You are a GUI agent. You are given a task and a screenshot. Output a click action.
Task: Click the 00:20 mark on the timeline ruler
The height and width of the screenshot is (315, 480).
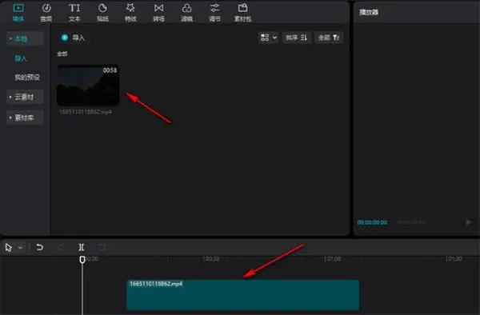pos(211,259)
